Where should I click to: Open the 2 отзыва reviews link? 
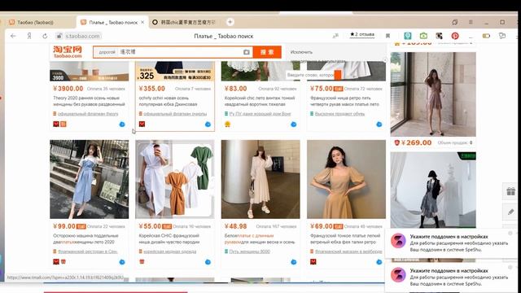(x=362, y=34)
